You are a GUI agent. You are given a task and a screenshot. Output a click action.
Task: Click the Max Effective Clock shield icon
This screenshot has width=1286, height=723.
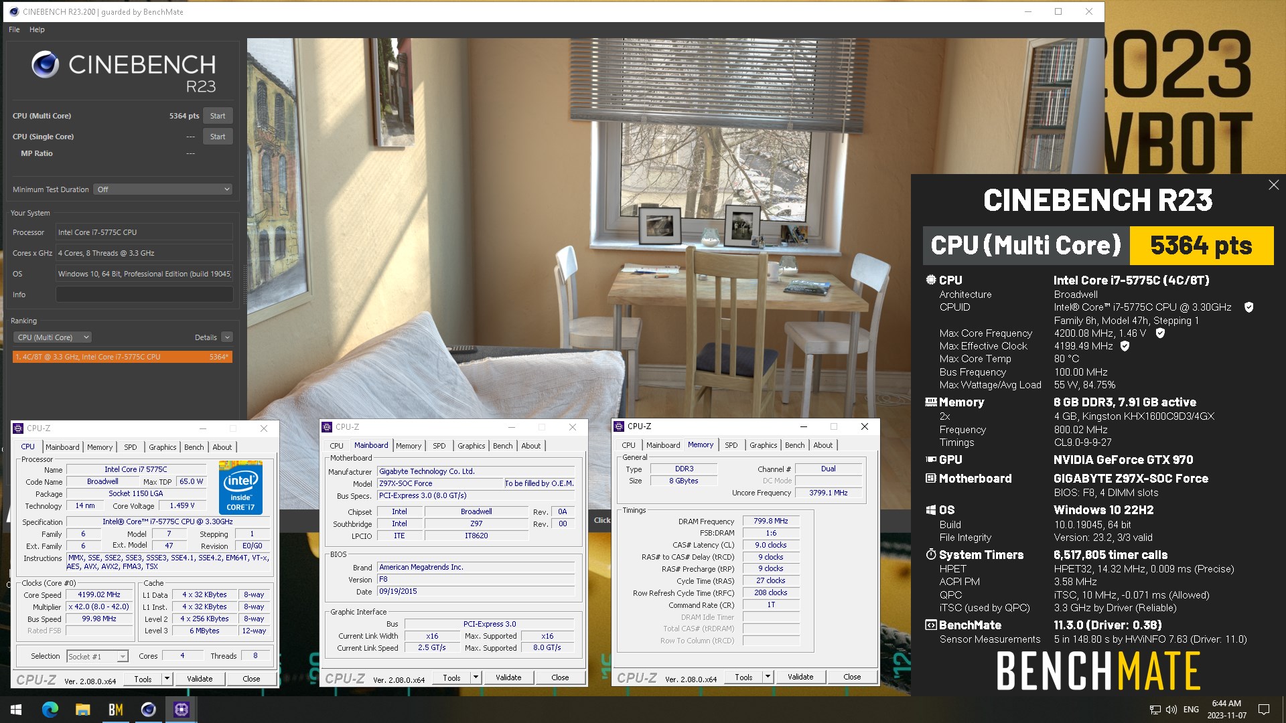[x=1125, y=346]
